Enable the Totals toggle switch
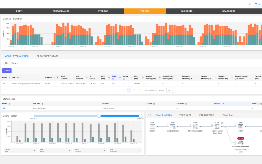The image size is (262, 164). [x=5, y=63]
